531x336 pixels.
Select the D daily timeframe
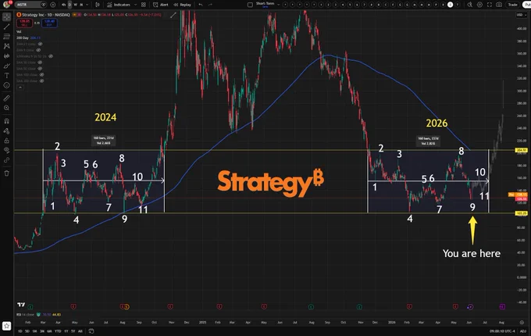pyautogui.click(x=69, y=5)
